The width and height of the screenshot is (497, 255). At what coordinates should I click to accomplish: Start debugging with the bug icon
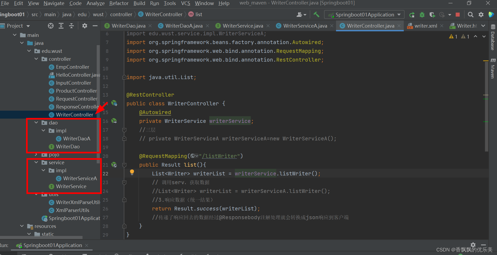[422, 15]
